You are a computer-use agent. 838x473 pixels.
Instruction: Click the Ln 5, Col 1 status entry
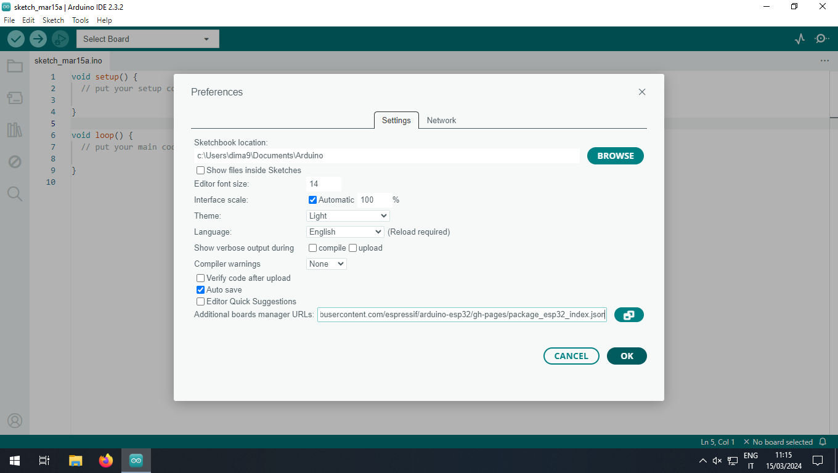point(718,442)
